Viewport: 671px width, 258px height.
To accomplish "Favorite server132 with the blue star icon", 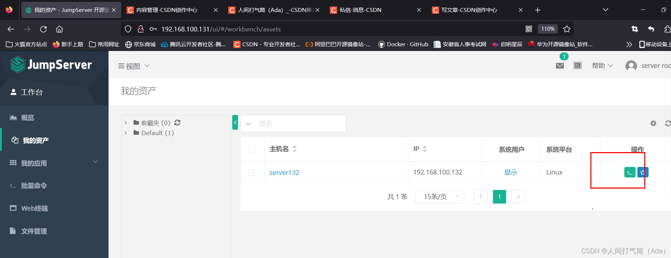I will point(643,172).
